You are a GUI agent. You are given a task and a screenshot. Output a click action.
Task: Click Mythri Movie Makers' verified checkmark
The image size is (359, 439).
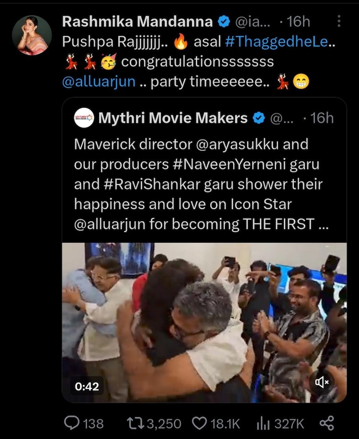258,117
